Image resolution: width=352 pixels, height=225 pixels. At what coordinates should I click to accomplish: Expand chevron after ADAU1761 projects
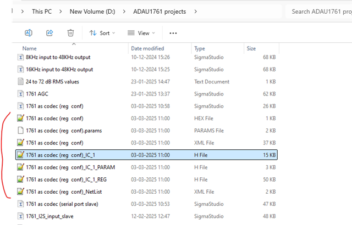click(196, 12)
